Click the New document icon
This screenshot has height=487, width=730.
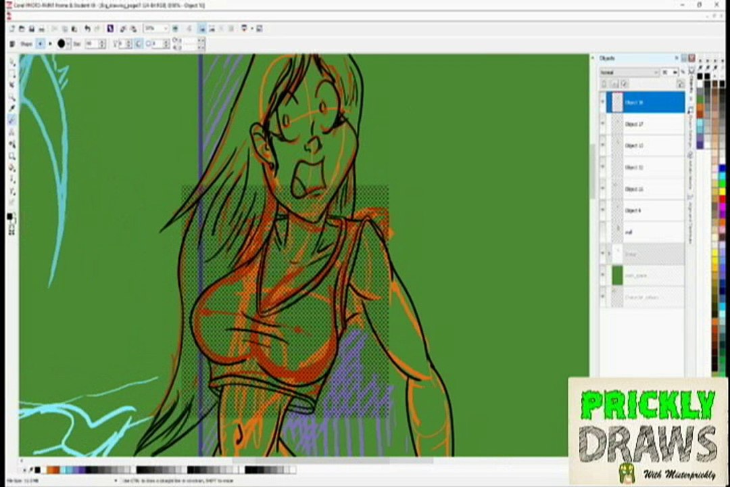tap(12, 29)
